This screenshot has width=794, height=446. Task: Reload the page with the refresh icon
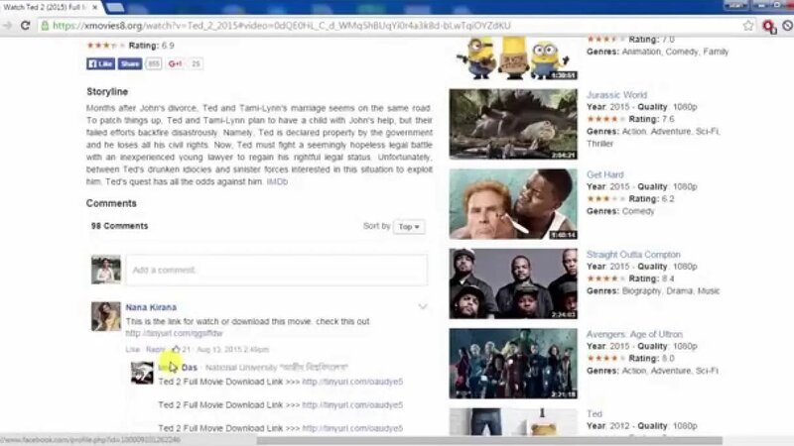25,26
